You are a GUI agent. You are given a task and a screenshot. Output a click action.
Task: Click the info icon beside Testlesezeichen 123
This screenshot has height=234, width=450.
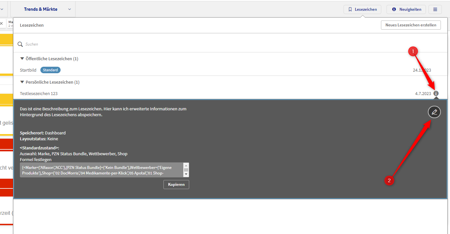tap(436, 93)
